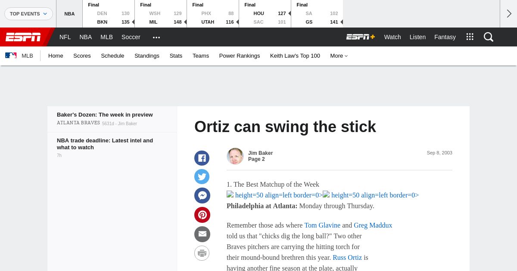Viewport: 517px width, 271px height.
Task: Click the Greg Maddux link
Action: coord(373,225)
